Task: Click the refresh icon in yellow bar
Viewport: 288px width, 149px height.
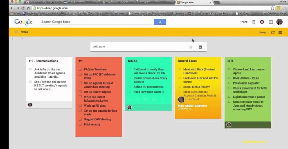Action: pyautogui.click(x=273, y=33)
